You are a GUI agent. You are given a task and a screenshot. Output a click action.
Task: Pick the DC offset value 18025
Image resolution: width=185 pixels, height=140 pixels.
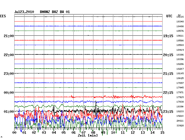click(x=180, y=78)
